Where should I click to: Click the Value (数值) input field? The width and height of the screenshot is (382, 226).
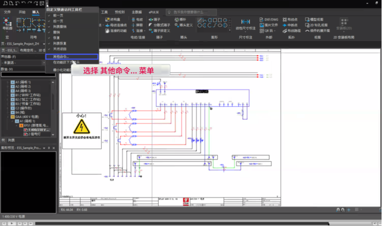(x=28, y=74)
